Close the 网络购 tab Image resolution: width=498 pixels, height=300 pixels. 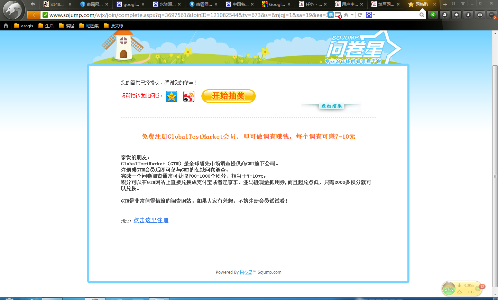click(434, 4)
